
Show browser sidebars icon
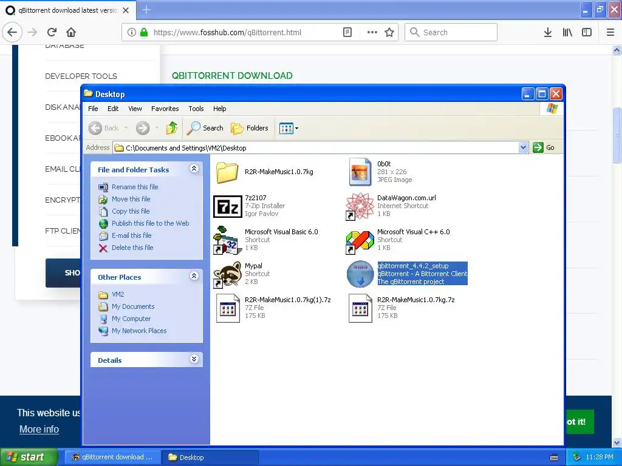587,33
